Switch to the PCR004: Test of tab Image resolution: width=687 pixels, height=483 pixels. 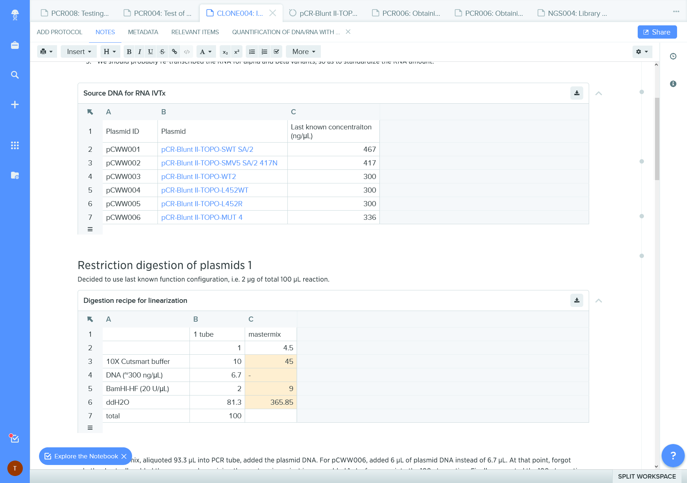(x=158, y=13)
